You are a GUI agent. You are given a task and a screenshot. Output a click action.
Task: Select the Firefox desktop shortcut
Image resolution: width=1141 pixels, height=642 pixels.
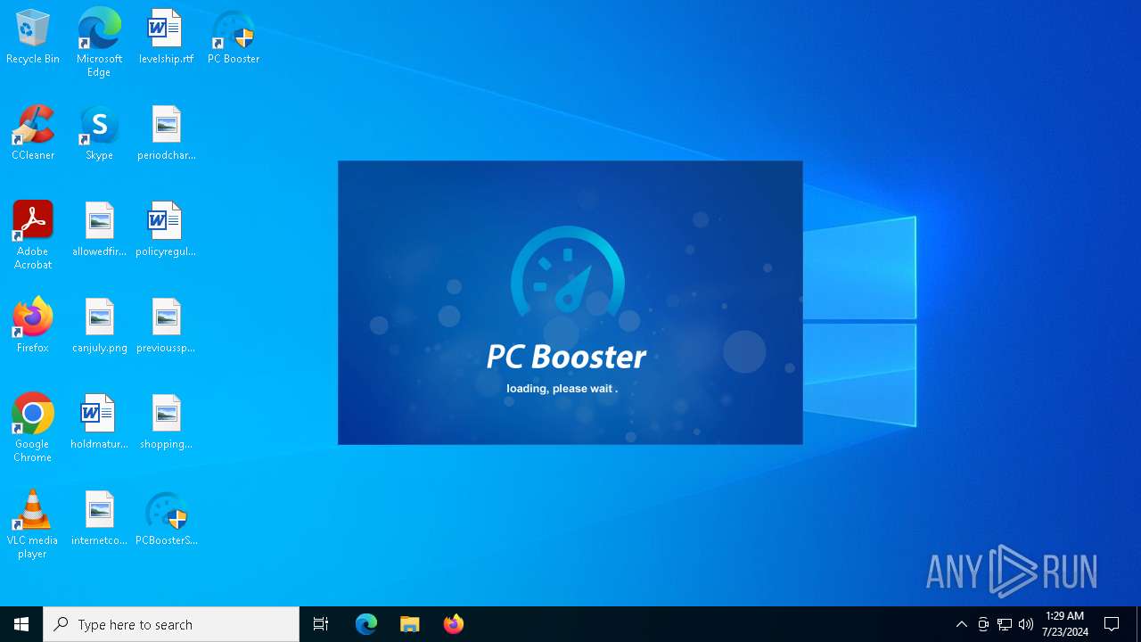click(33, 326)
